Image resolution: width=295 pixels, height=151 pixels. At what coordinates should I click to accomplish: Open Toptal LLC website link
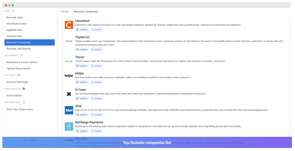[x=82, y=49]
